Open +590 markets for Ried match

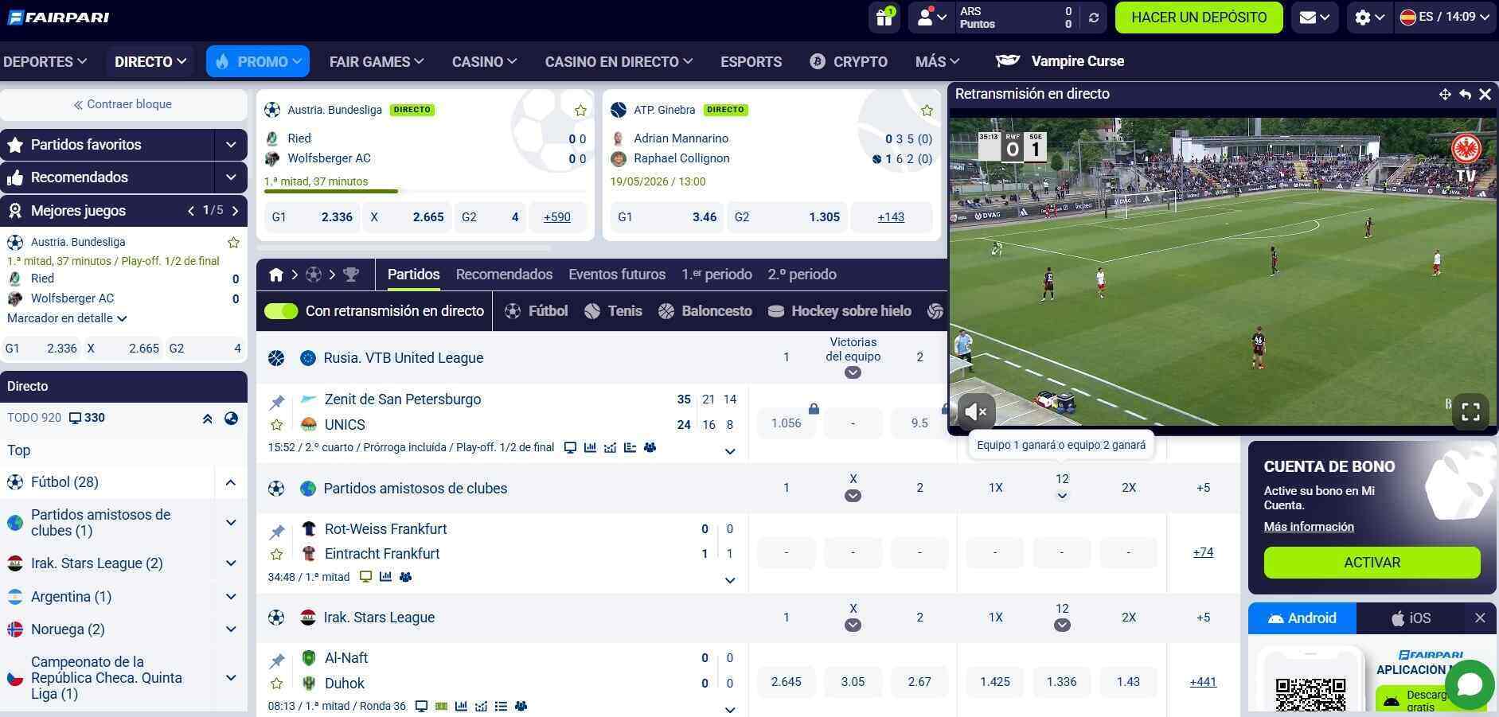tap(556, 217)
